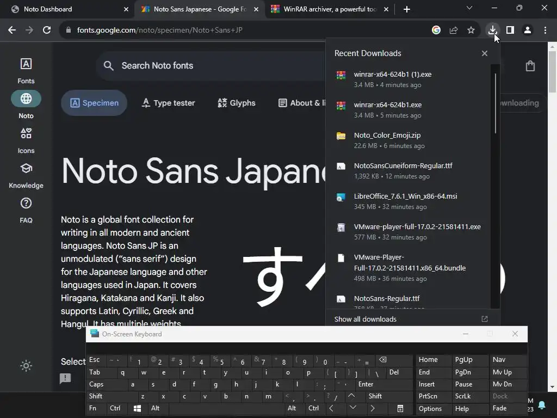The image size is (557, 418).
Task: Click the Windows logo key on keyboard
Action: pyautogui.click(x=137, y=408)
